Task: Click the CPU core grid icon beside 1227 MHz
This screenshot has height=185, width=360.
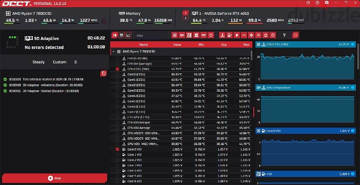Action: 104,21
